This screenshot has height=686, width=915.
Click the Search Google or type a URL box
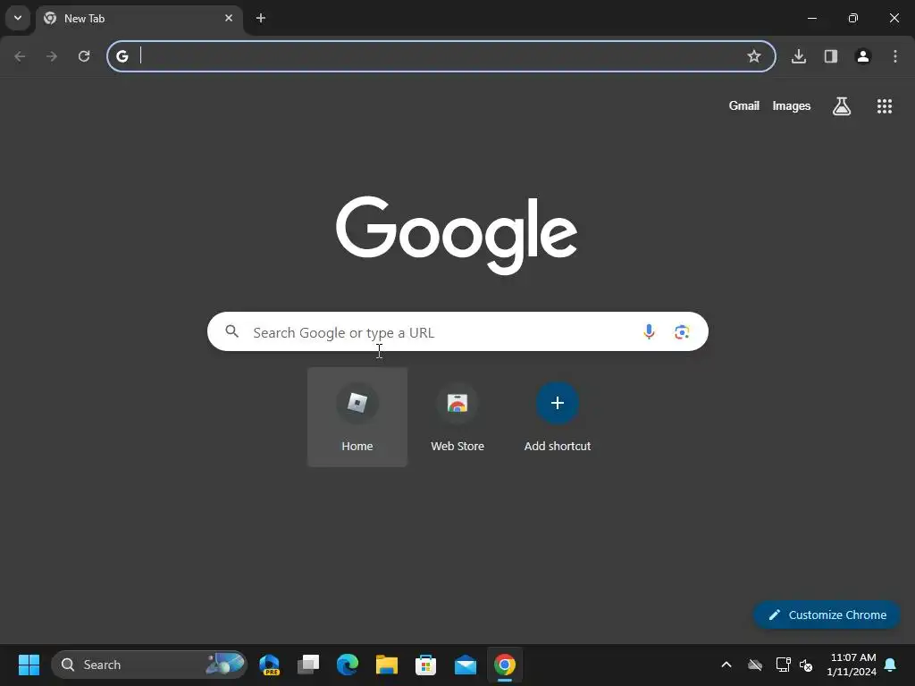457,331
